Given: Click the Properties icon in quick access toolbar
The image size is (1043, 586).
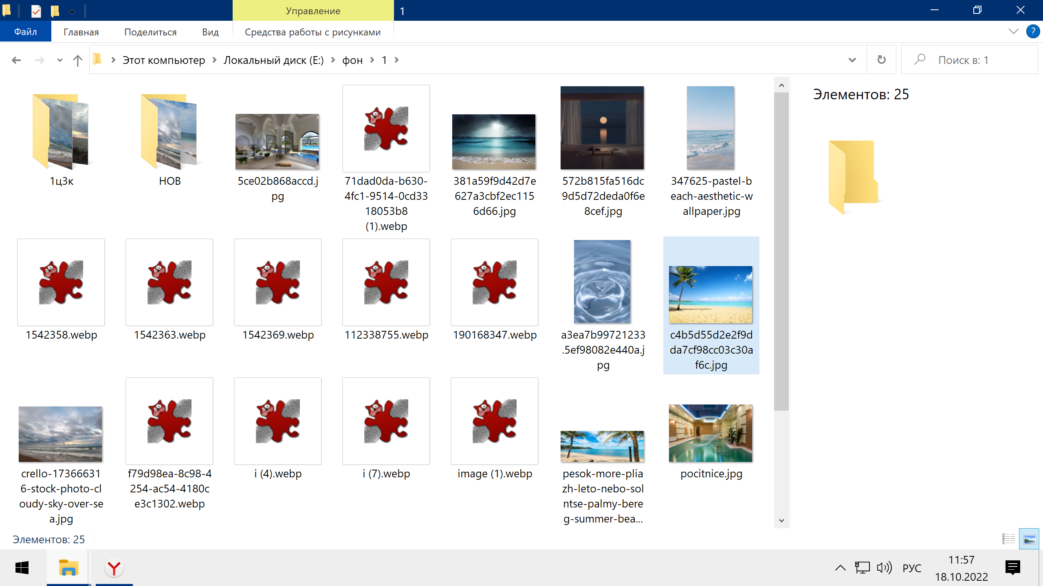Looking at the screenshot, I should coord(36,11).
